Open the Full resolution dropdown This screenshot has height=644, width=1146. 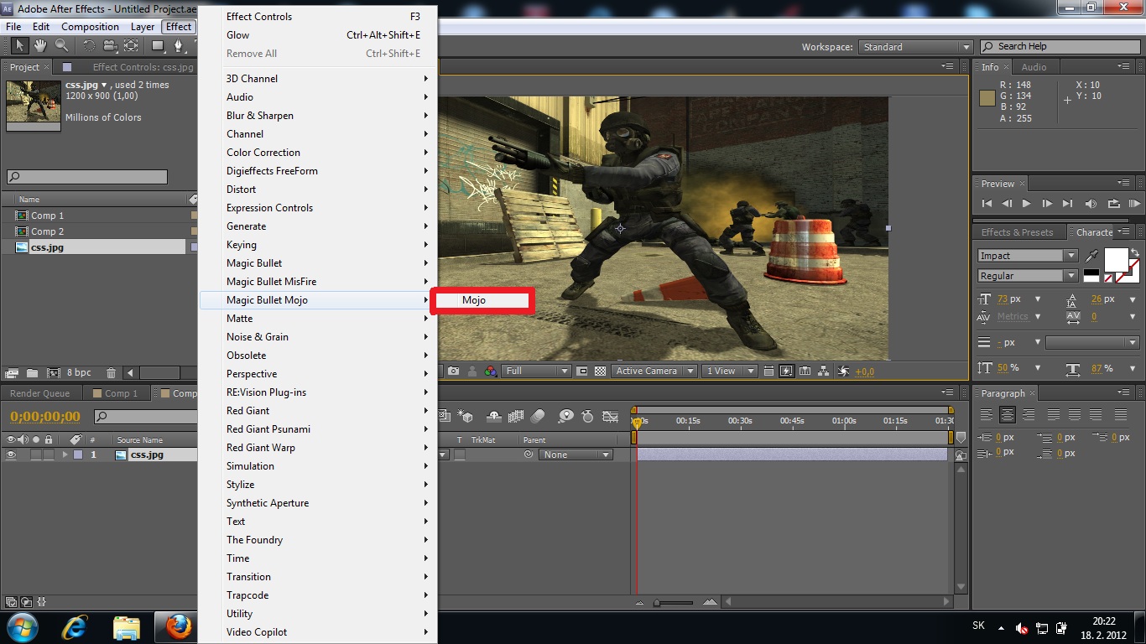point(537,371)
